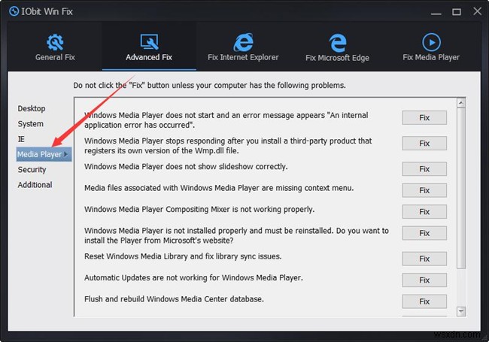
Task: Select Desktop in the category list
Action: tap(32, 108)
